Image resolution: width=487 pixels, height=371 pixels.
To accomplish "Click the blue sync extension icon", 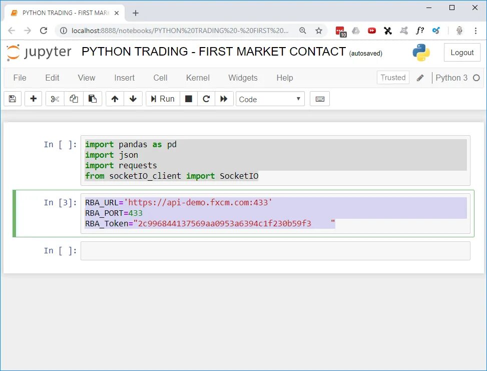I will (x=436, y=31).
